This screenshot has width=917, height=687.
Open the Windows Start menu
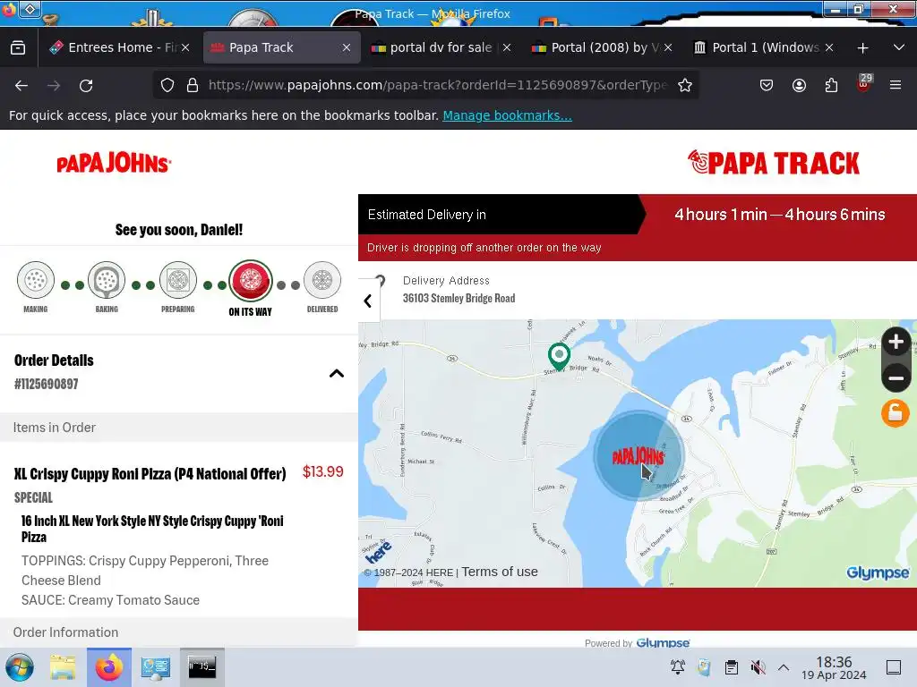(20, 667)
